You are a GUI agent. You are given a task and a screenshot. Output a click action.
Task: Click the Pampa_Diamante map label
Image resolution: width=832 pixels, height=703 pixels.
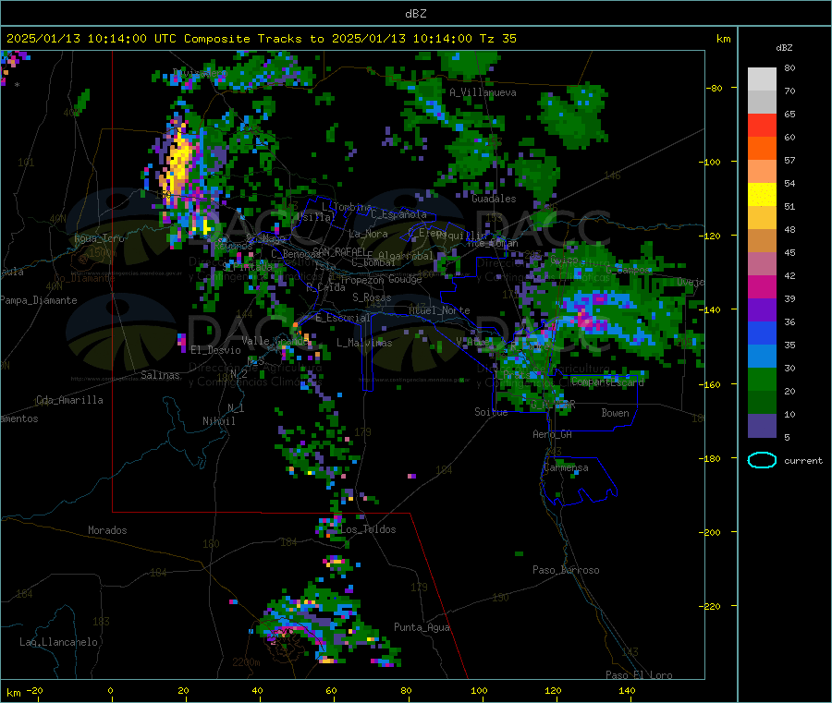click(x=39, y=300)
